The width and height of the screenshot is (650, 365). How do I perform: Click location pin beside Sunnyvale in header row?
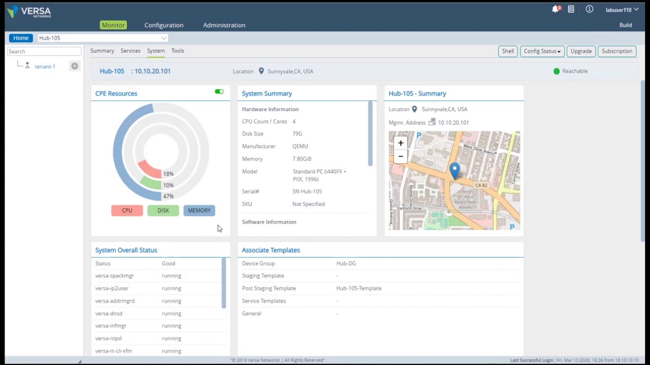coord(261,71)
